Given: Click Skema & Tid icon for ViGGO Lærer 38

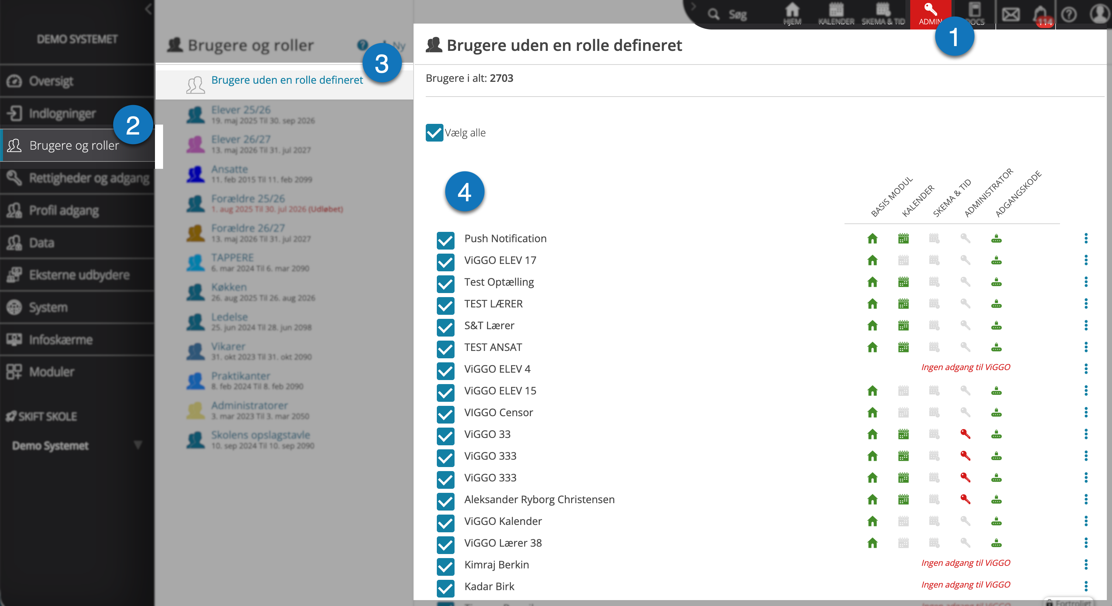Looking at the screenshot, I should (x=935, y=543).
